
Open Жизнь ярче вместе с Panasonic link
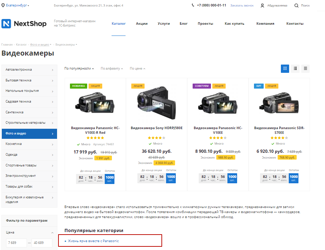(93, 241)
